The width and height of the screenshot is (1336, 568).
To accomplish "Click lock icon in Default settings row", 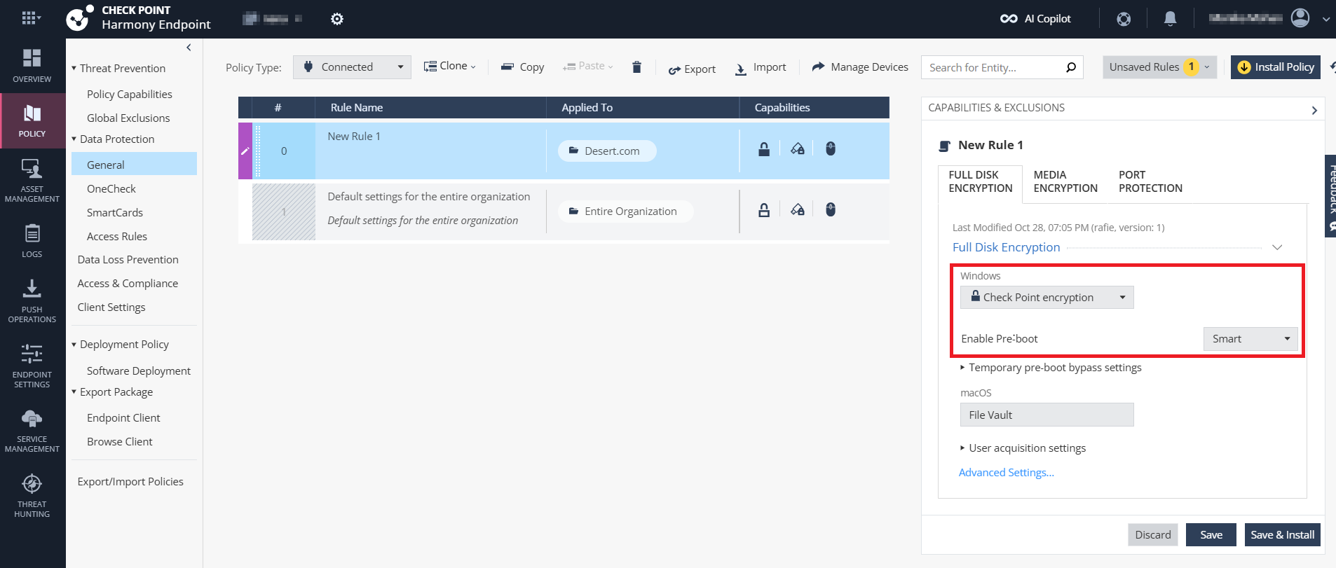I will point(764,210).
